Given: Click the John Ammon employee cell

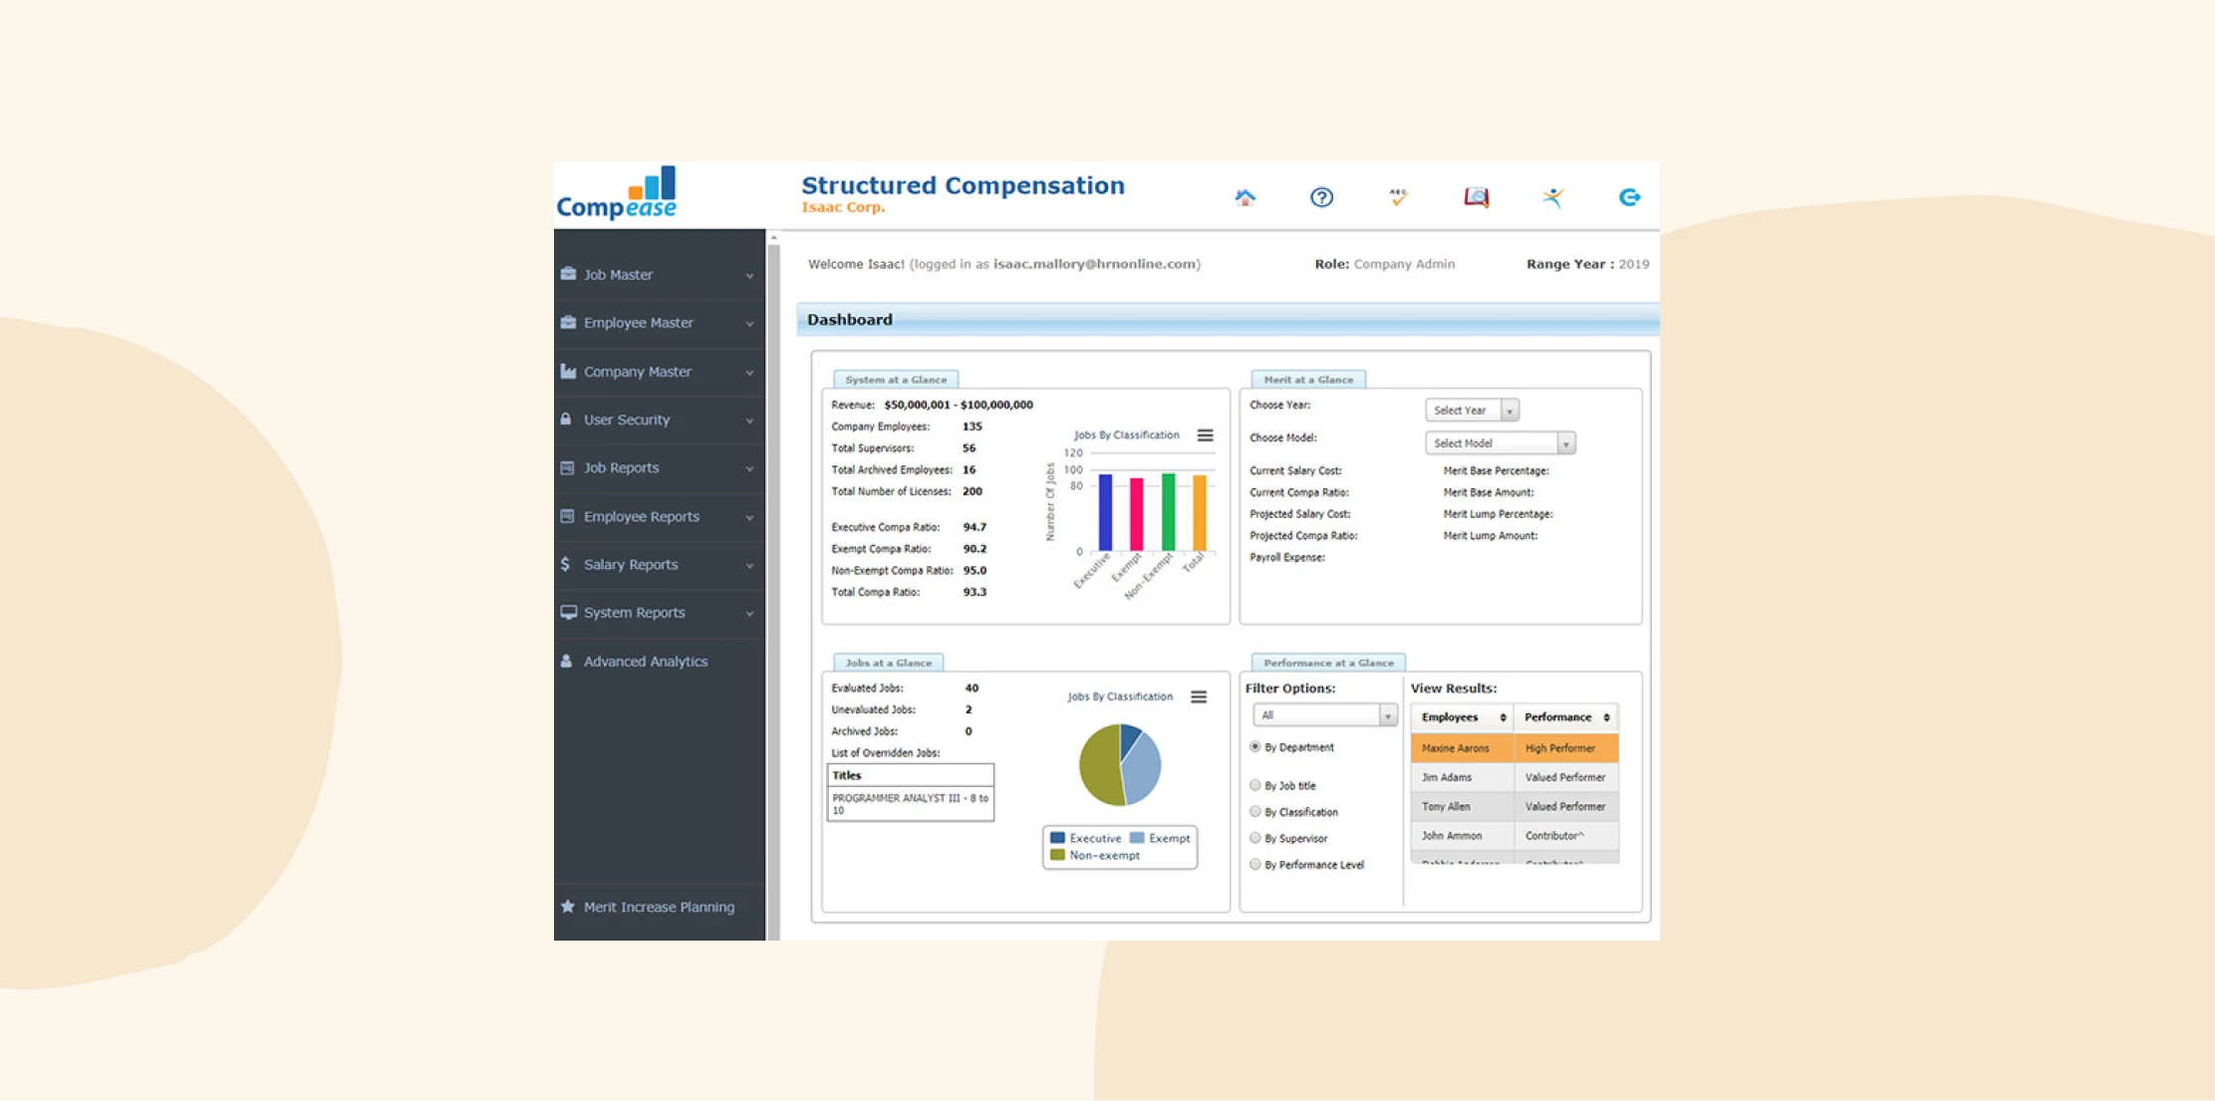Looking at the screenshot, I should pyautogui.click(x=1462, y=836).
